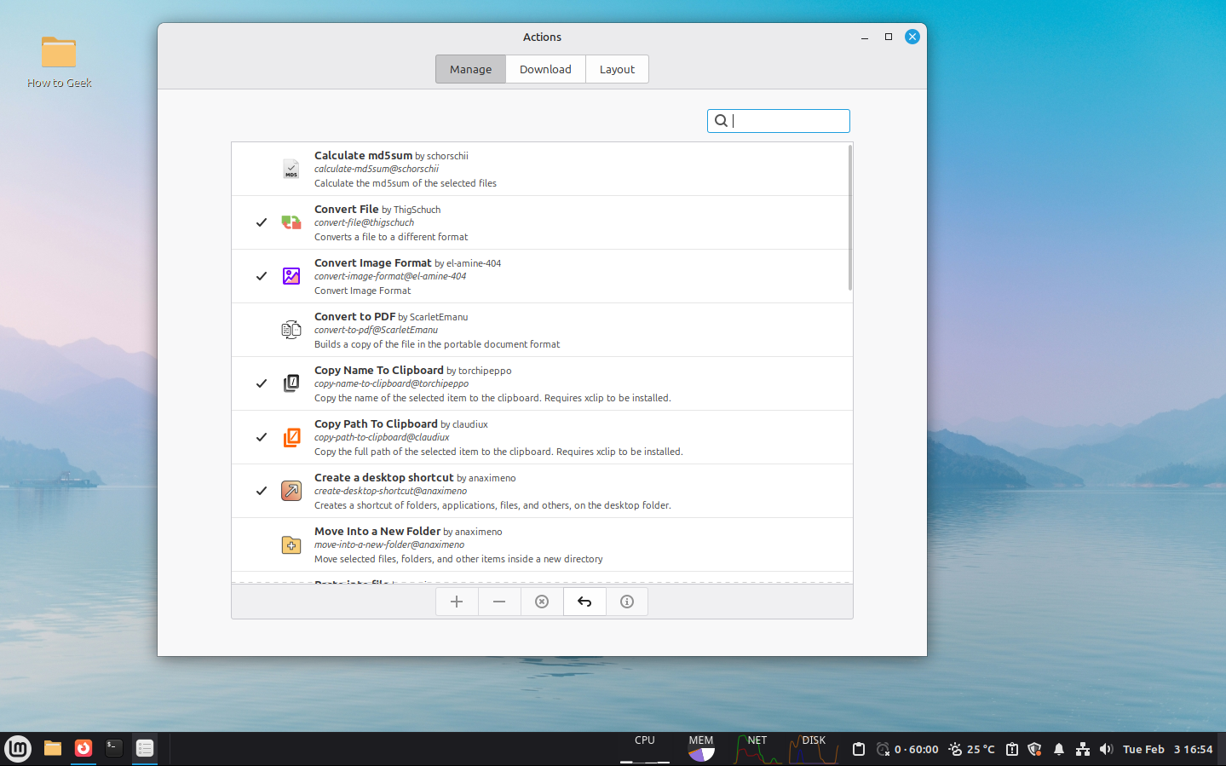Viewport: 1226px width, 766px height.
Task: Select the Move Into a New Folder title
Action: [377, 531]
